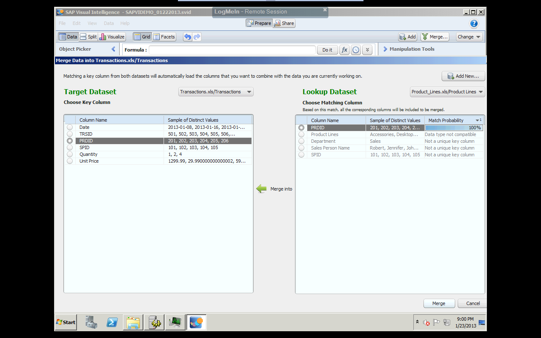Screen dimensions: 541x338
Task: Click the fx formula function icon
Action: click(344, 50)
